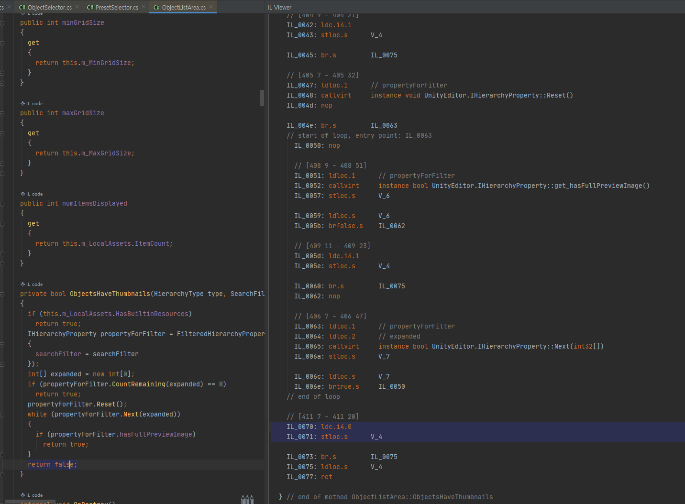Click the IL_0045 br.s instruction
Viewport: 685px width, 504px height.
coord(342,55)
